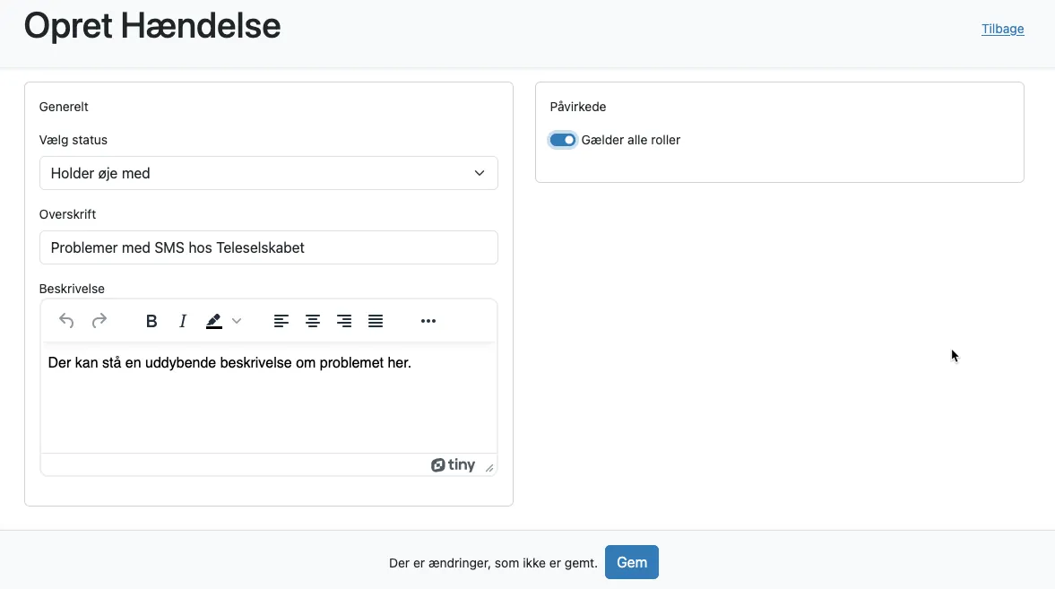The height and width of the screenshot is (589, 1055).
Task: Show more toolbar options (three dots)
Action: [428, 321]
